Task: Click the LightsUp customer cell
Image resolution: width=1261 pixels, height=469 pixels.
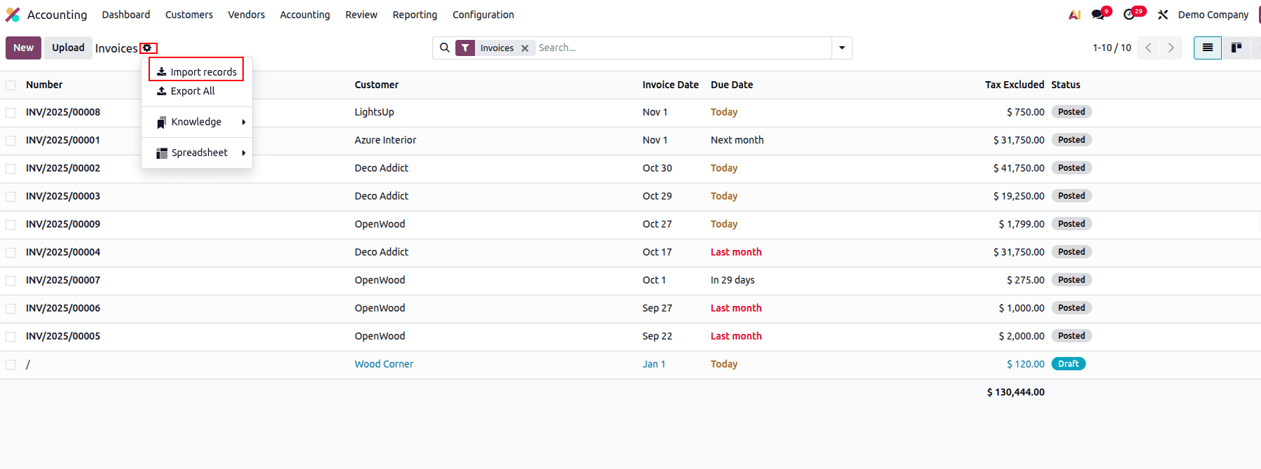Action: tap(374, 112)
